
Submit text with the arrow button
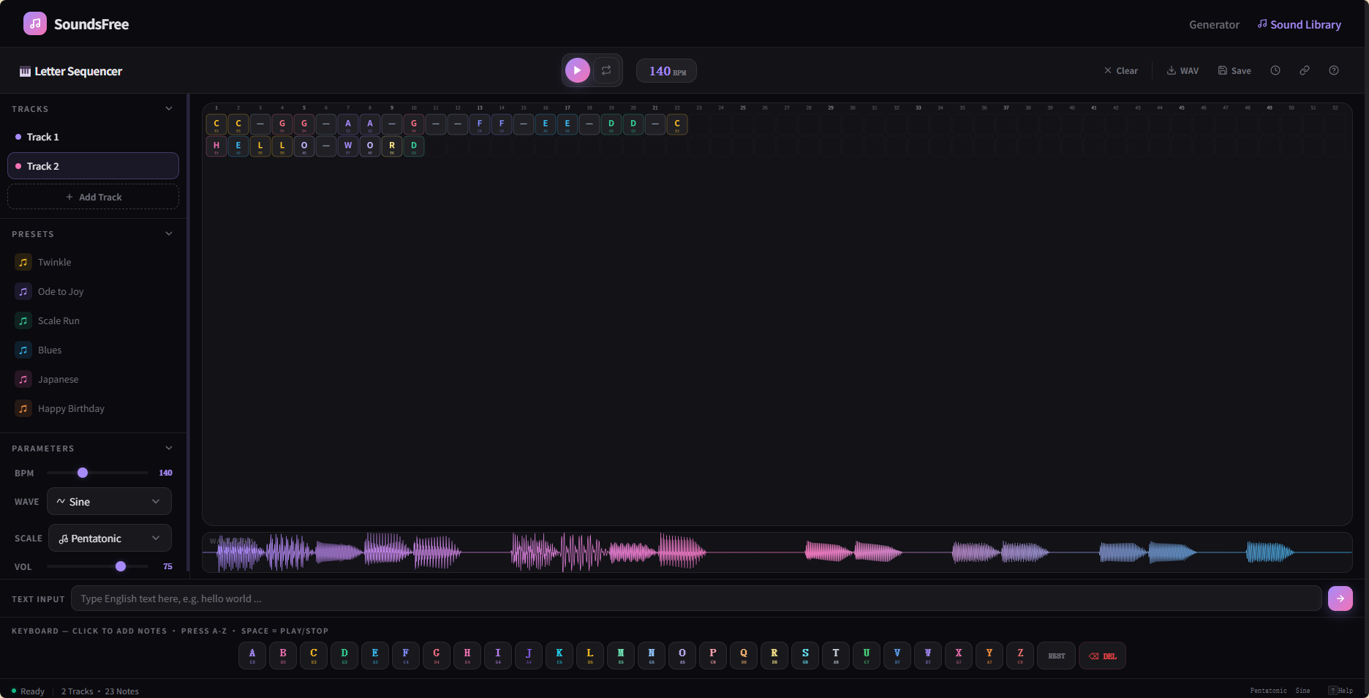[1340, 598]
